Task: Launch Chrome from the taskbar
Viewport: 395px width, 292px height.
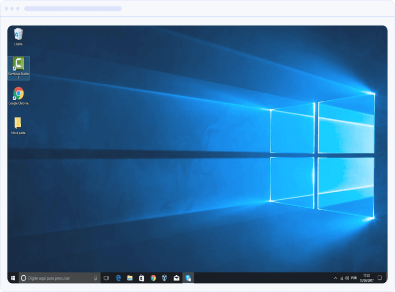Action: click(x=153, y=278)
